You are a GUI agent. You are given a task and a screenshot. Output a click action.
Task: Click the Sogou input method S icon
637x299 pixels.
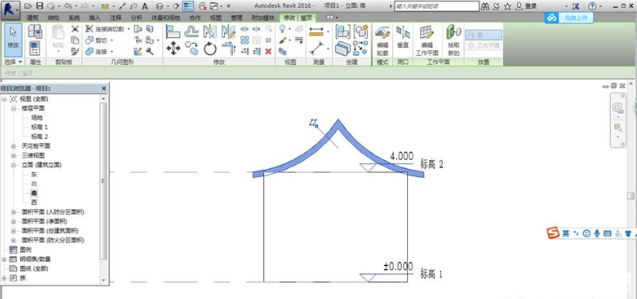(553, 233)
